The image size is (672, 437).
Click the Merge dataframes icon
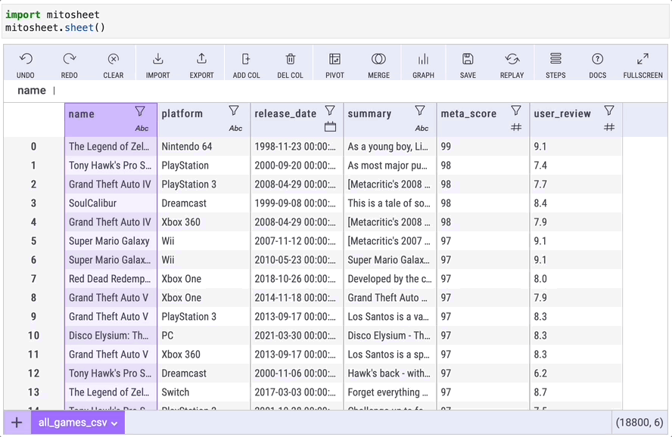tap(378, 64)
